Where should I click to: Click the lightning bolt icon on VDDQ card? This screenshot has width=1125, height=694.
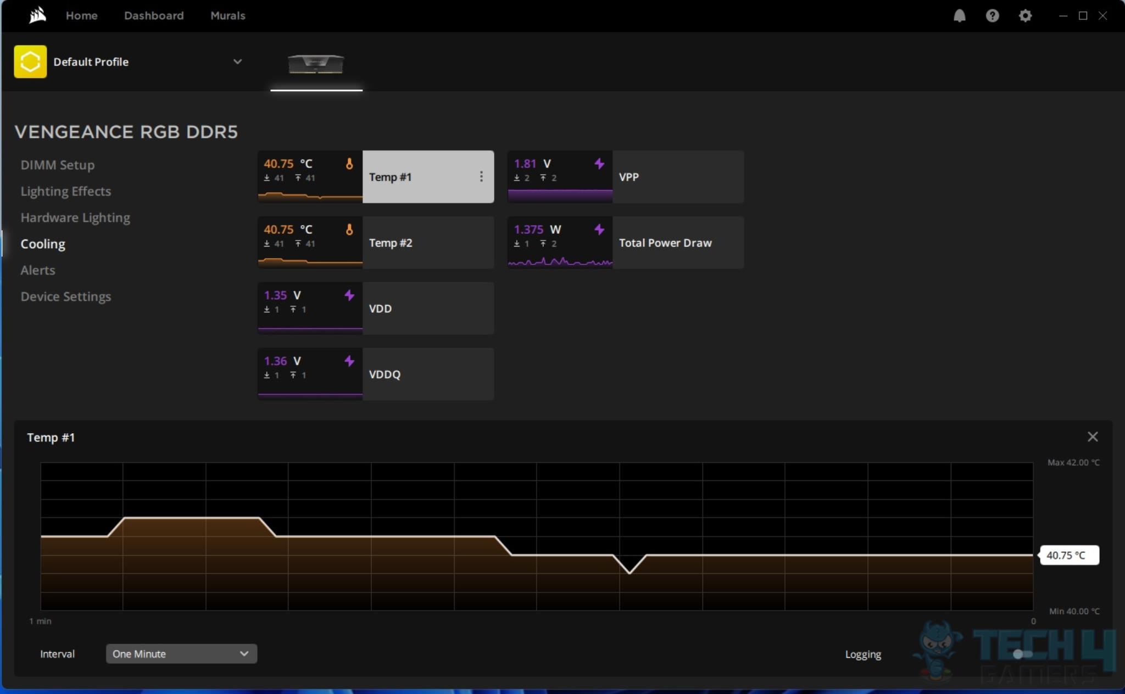click(x=349, y=361)
